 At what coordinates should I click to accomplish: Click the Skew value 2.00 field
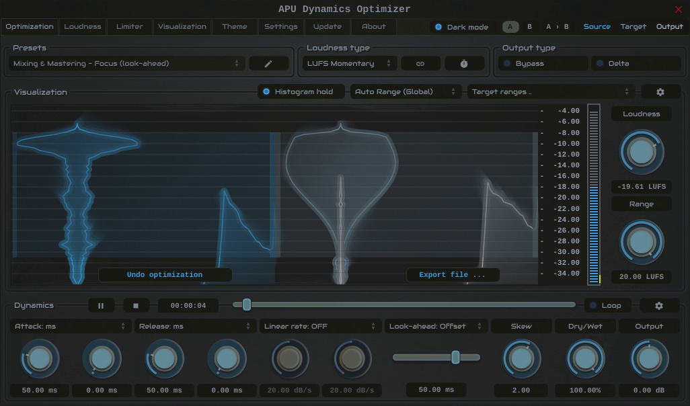[x=521, y=391]
